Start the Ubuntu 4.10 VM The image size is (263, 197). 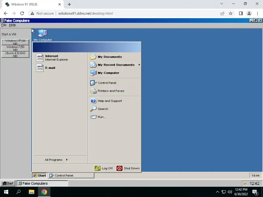point(15,54)
